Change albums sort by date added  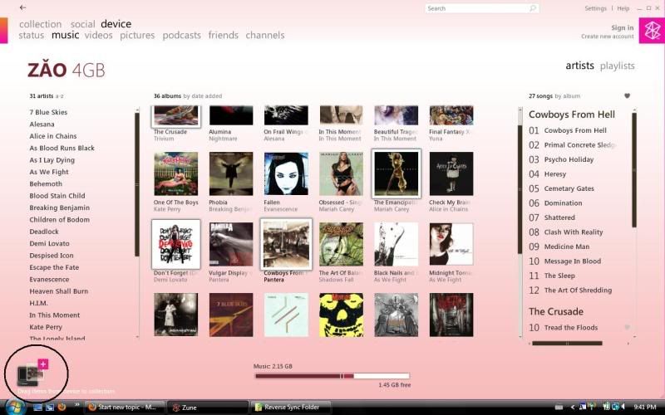203,96
